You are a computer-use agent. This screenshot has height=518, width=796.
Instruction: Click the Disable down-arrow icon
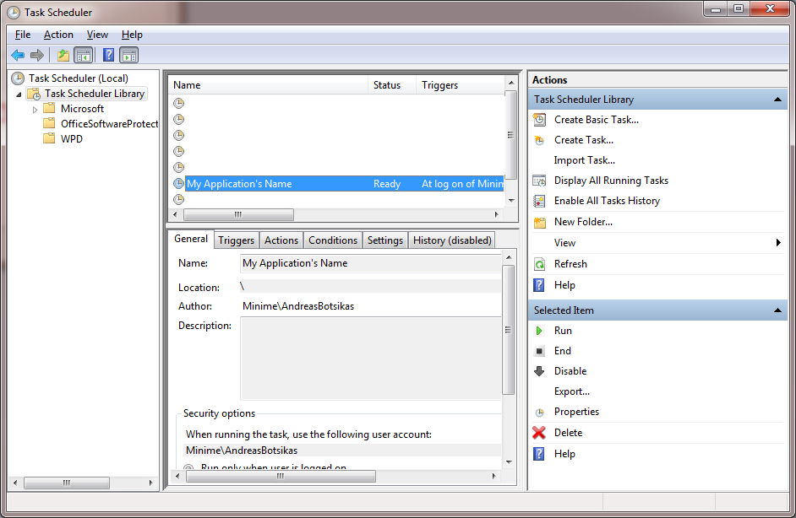point(539,371)
